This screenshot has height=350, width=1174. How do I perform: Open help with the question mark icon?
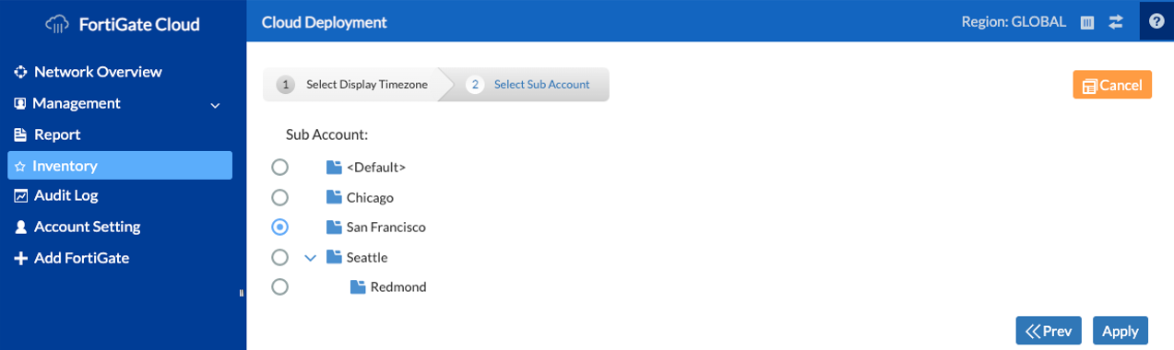[1156, 20]
